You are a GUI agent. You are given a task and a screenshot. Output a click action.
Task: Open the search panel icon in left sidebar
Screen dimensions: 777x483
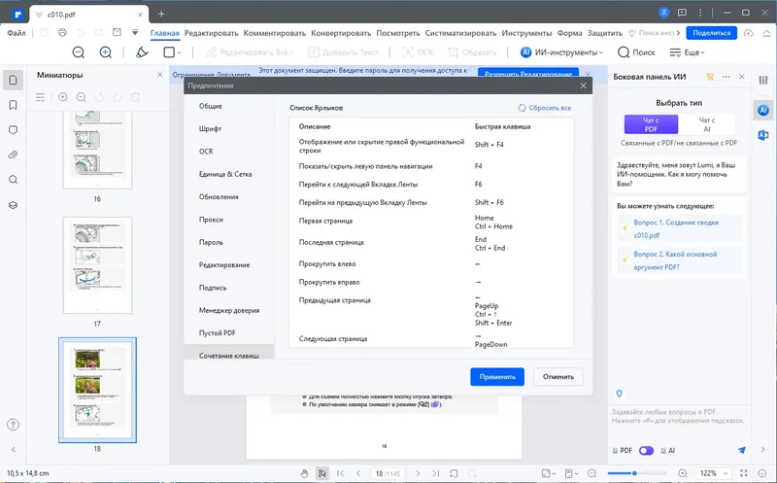(x=14, y=180)
